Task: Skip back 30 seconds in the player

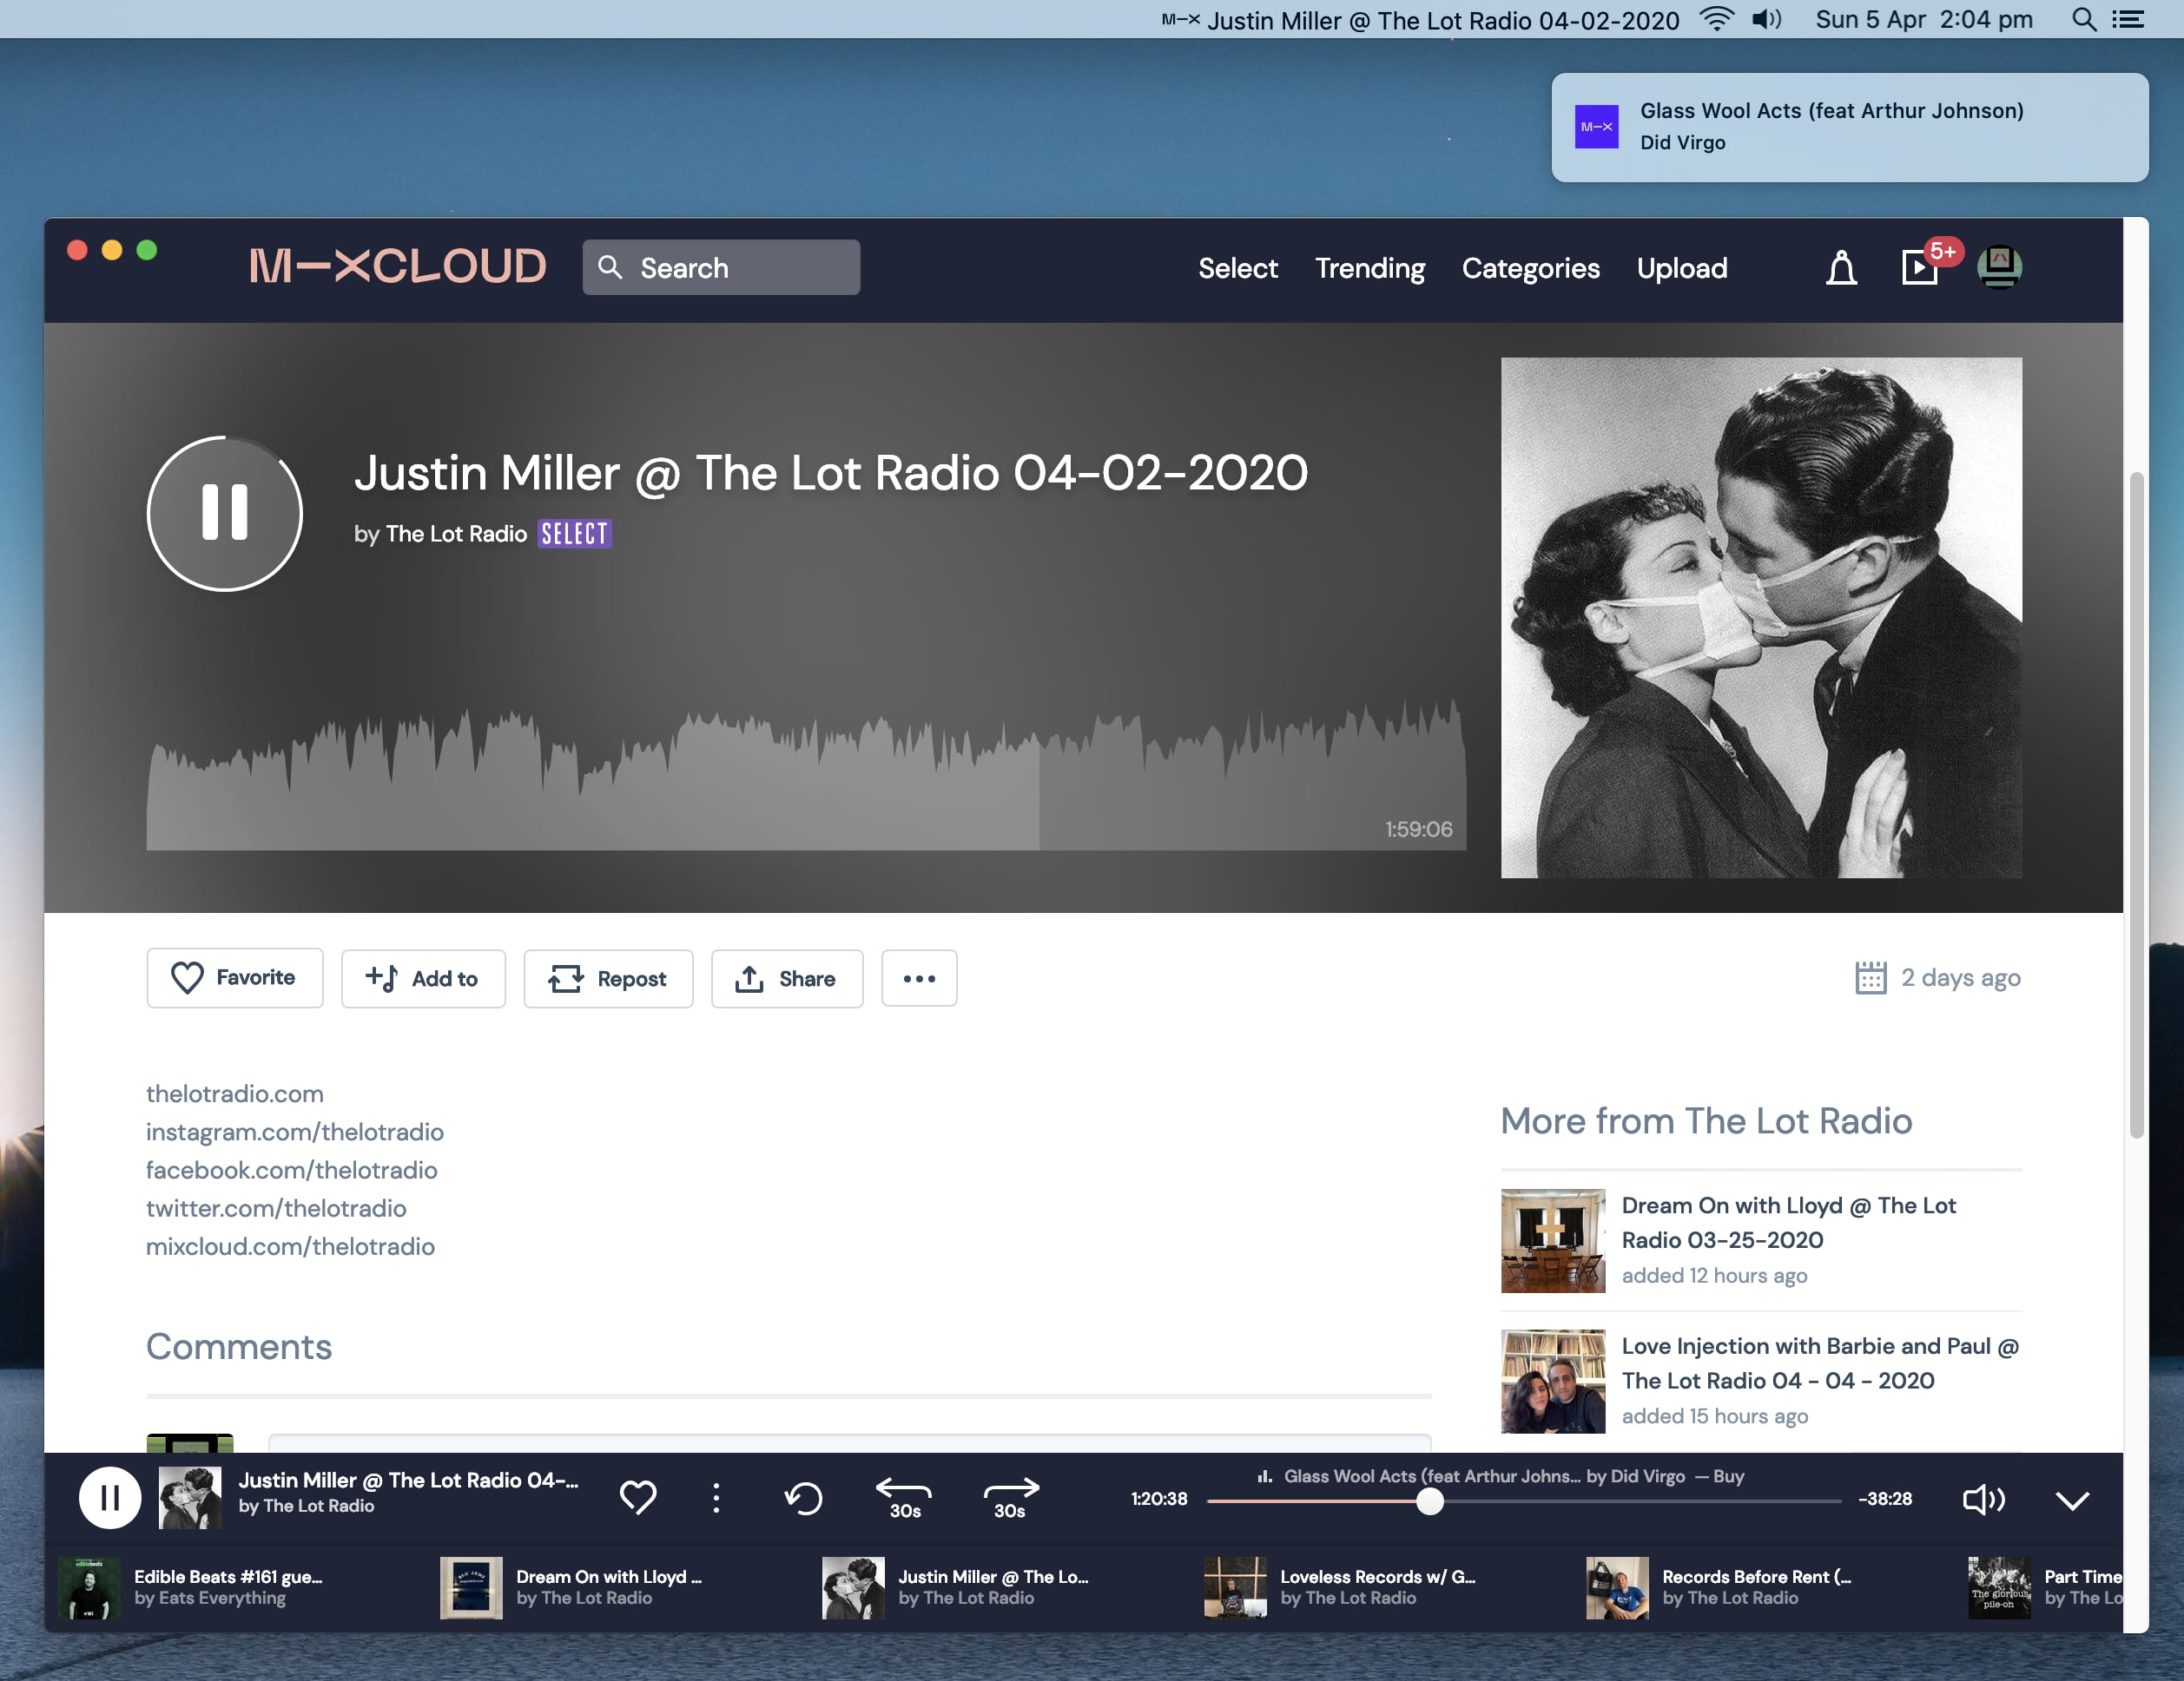Action: (903, 1498)
